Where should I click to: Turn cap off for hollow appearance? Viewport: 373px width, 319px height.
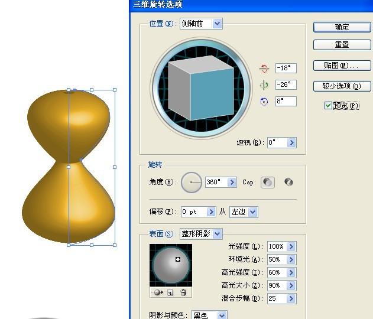click(x=288, y=183)
